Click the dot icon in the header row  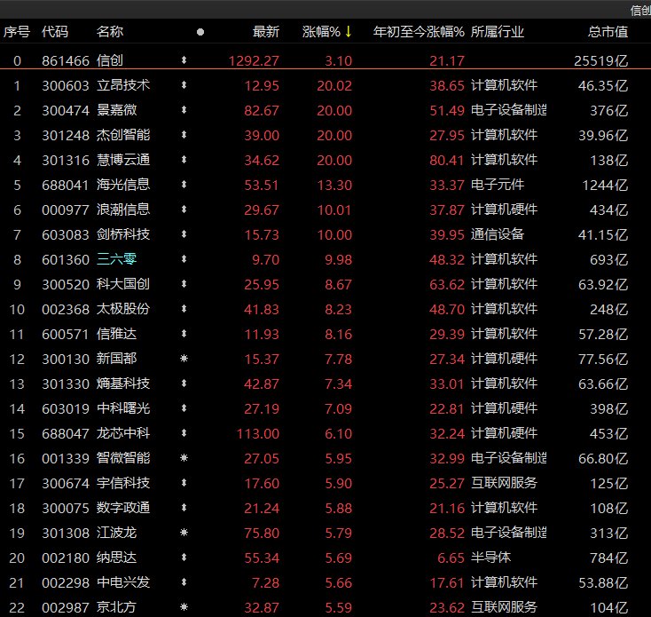[x=200, y=32]
